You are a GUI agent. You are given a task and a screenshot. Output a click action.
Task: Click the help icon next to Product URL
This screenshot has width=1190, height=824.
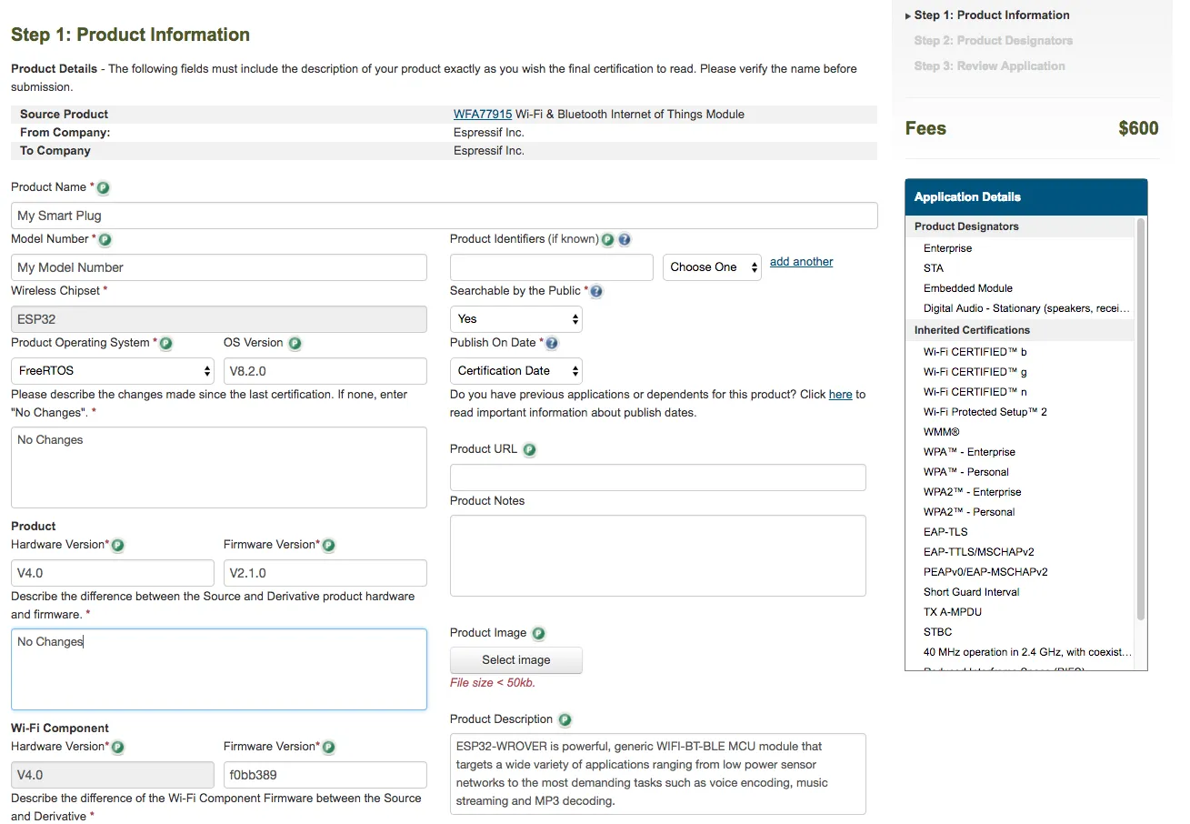tap(529, 450)
